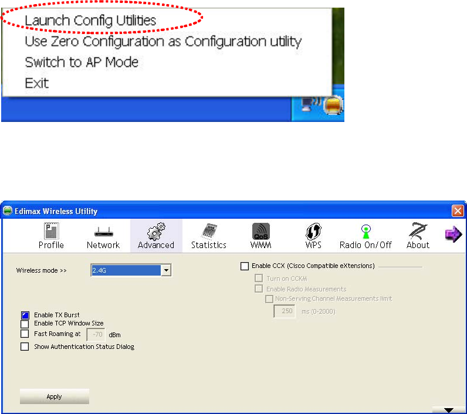Enable CCX Cisco Compatible eXtensions checkbox
The width and height of the screenshot is (467, 414).
click(245, 266)
